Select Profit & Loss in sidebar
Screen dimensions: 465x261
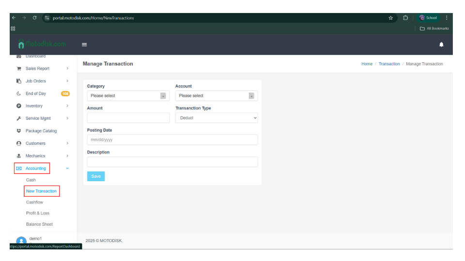[38, 213]
